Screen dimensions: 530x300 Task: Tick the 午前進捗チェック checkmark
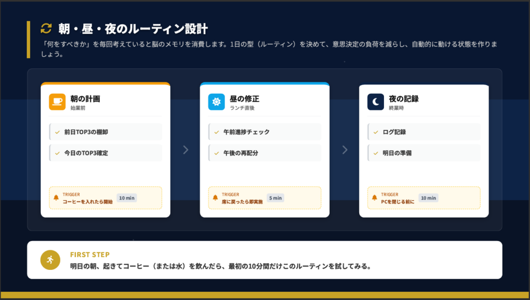pos(217,132)
